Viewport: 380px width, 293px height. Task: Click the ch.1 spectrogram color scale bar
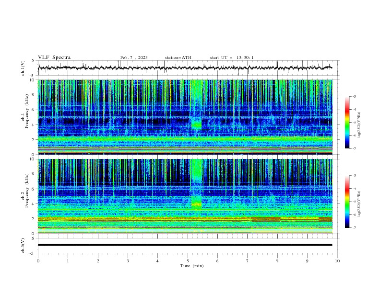347,123
